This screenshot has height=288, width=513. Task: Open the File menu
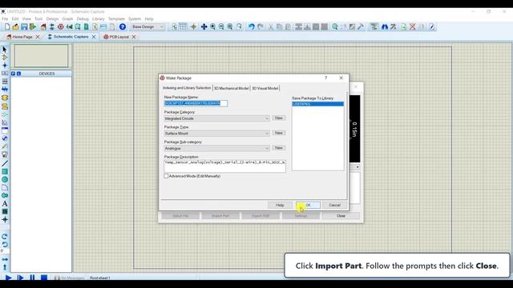point(5,19)
